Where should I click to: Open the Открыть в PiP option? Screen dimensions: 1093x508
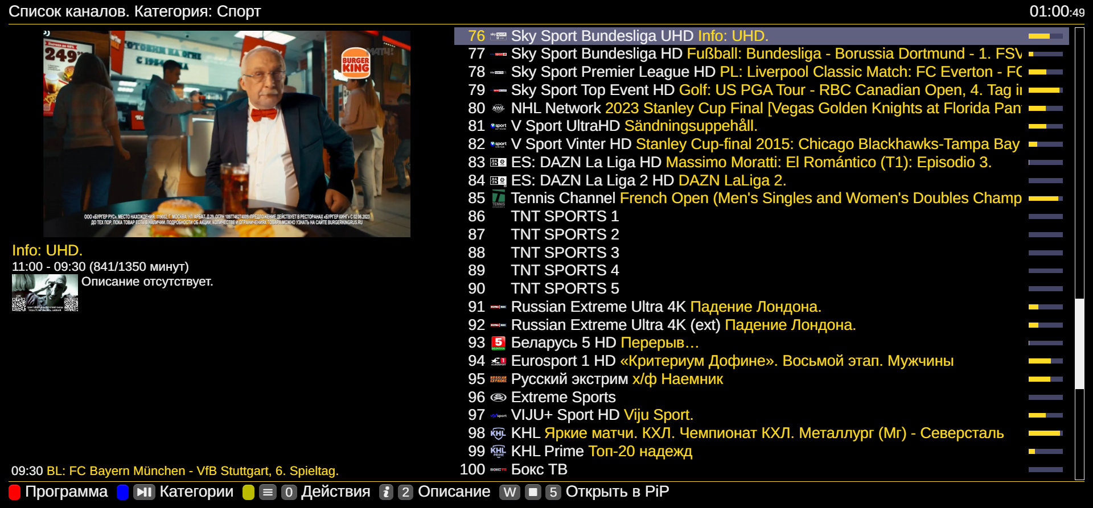[617, 492]
